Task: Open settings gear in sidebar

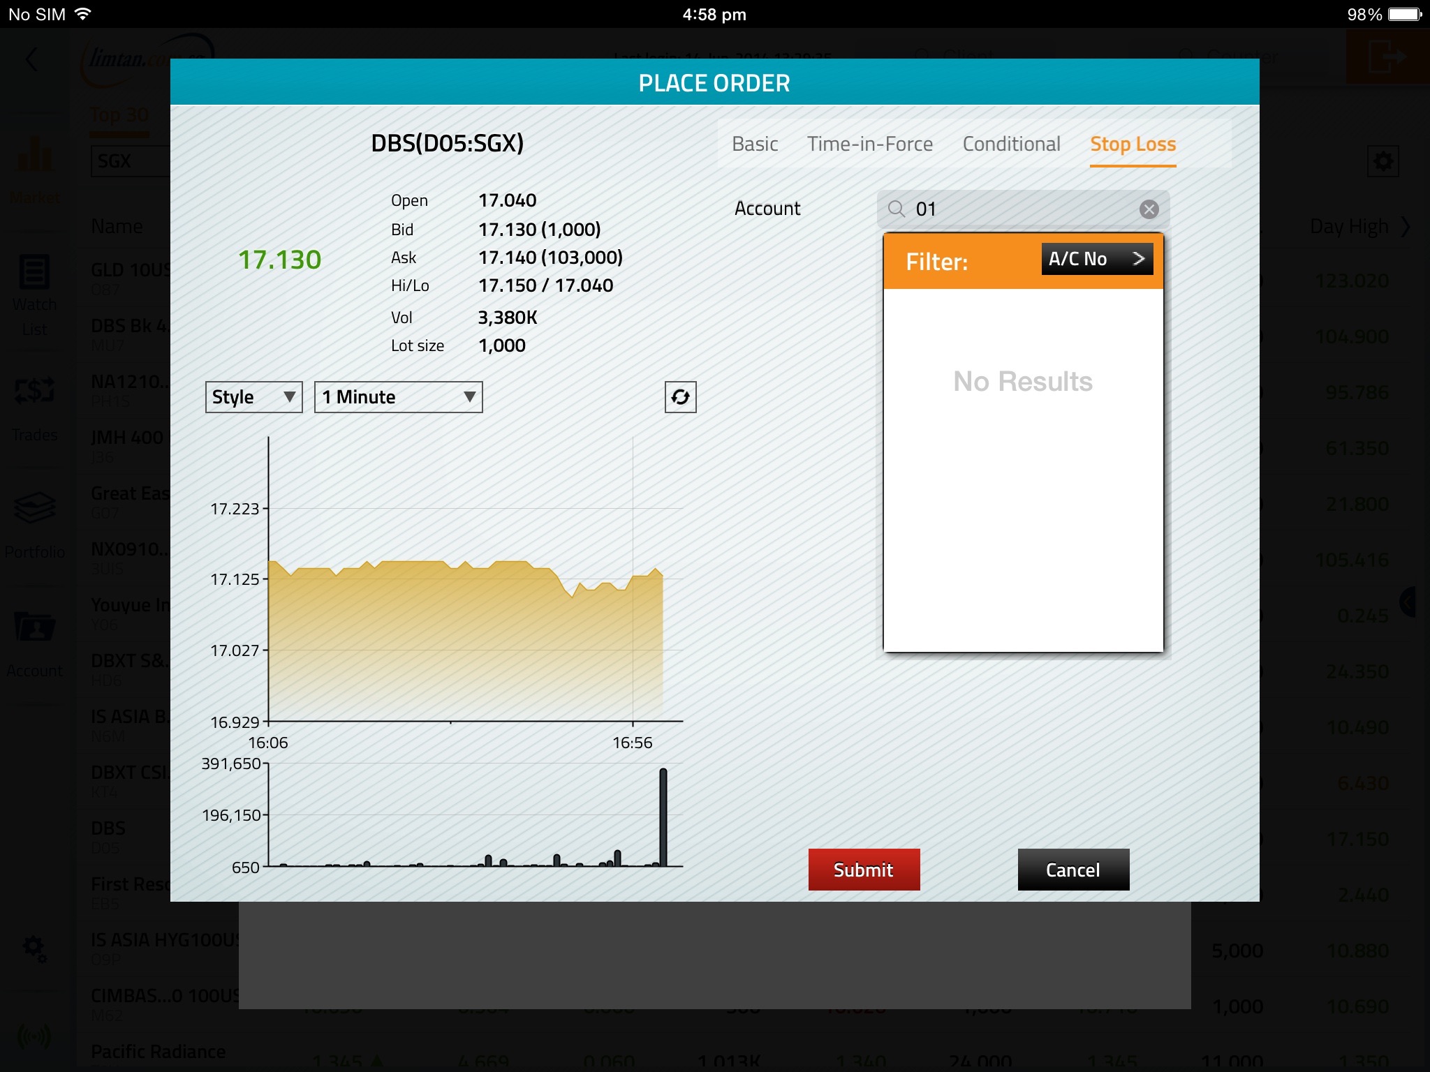Action: [x=34, y=949]
